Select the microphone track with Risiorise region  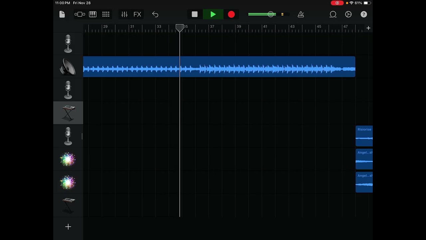tap(68, 136)
